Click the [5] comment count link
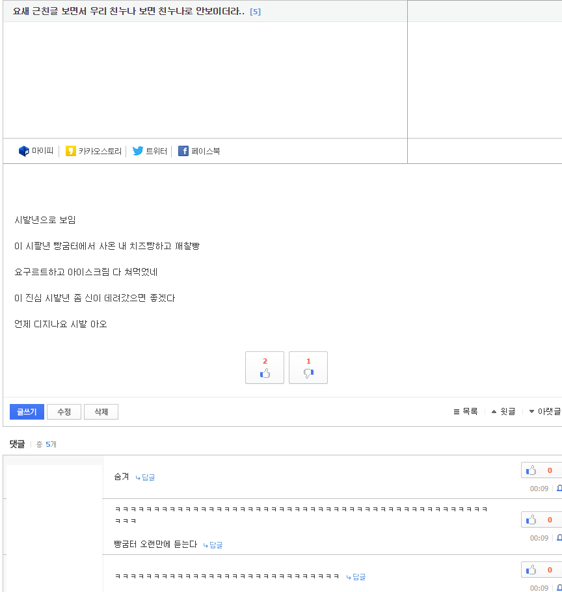 tap(256, 11)
